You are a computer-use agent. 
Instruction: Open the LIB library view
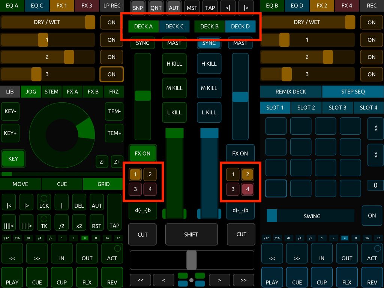pyautogui.click(x=10, y=91)
